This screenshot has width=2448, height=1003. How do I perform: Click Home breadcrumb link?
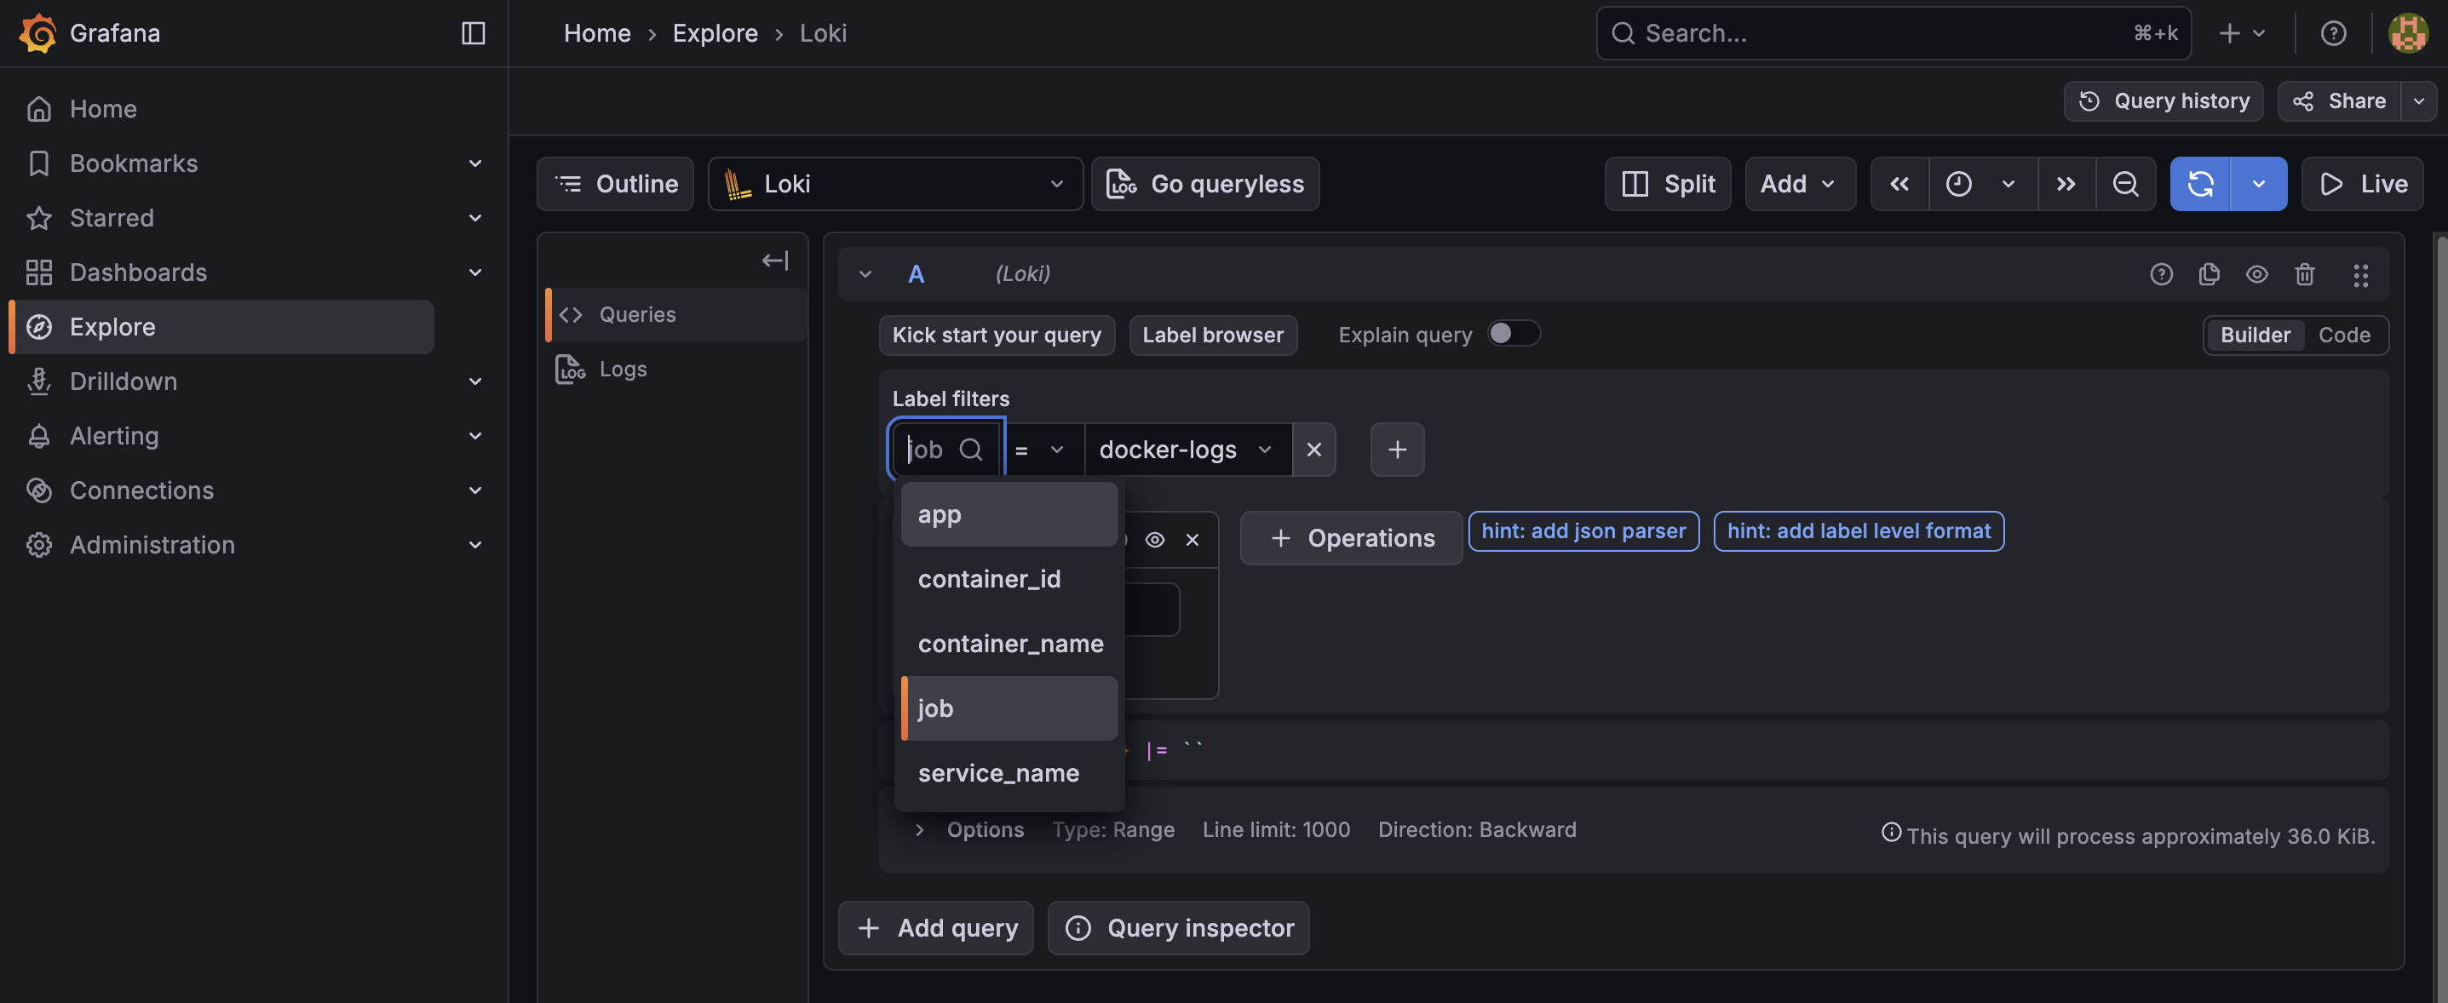[x=597, y=33]
